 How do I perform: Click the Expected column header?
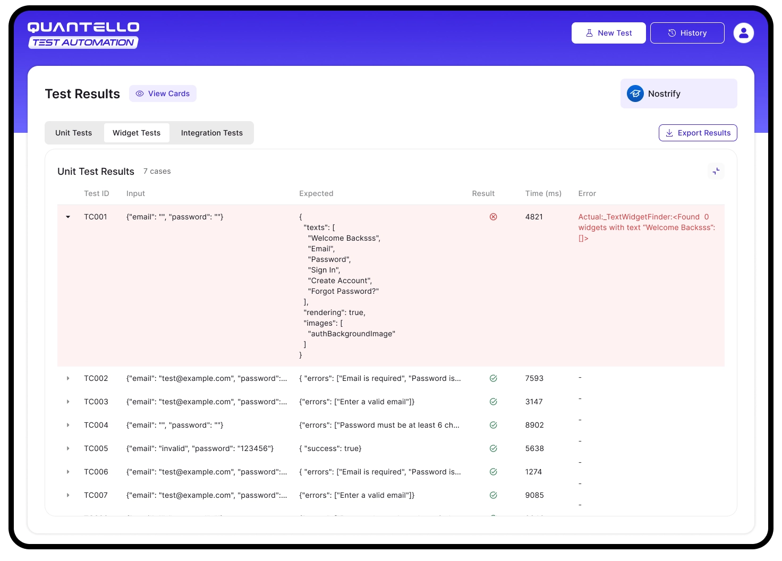tap(316, 193)
